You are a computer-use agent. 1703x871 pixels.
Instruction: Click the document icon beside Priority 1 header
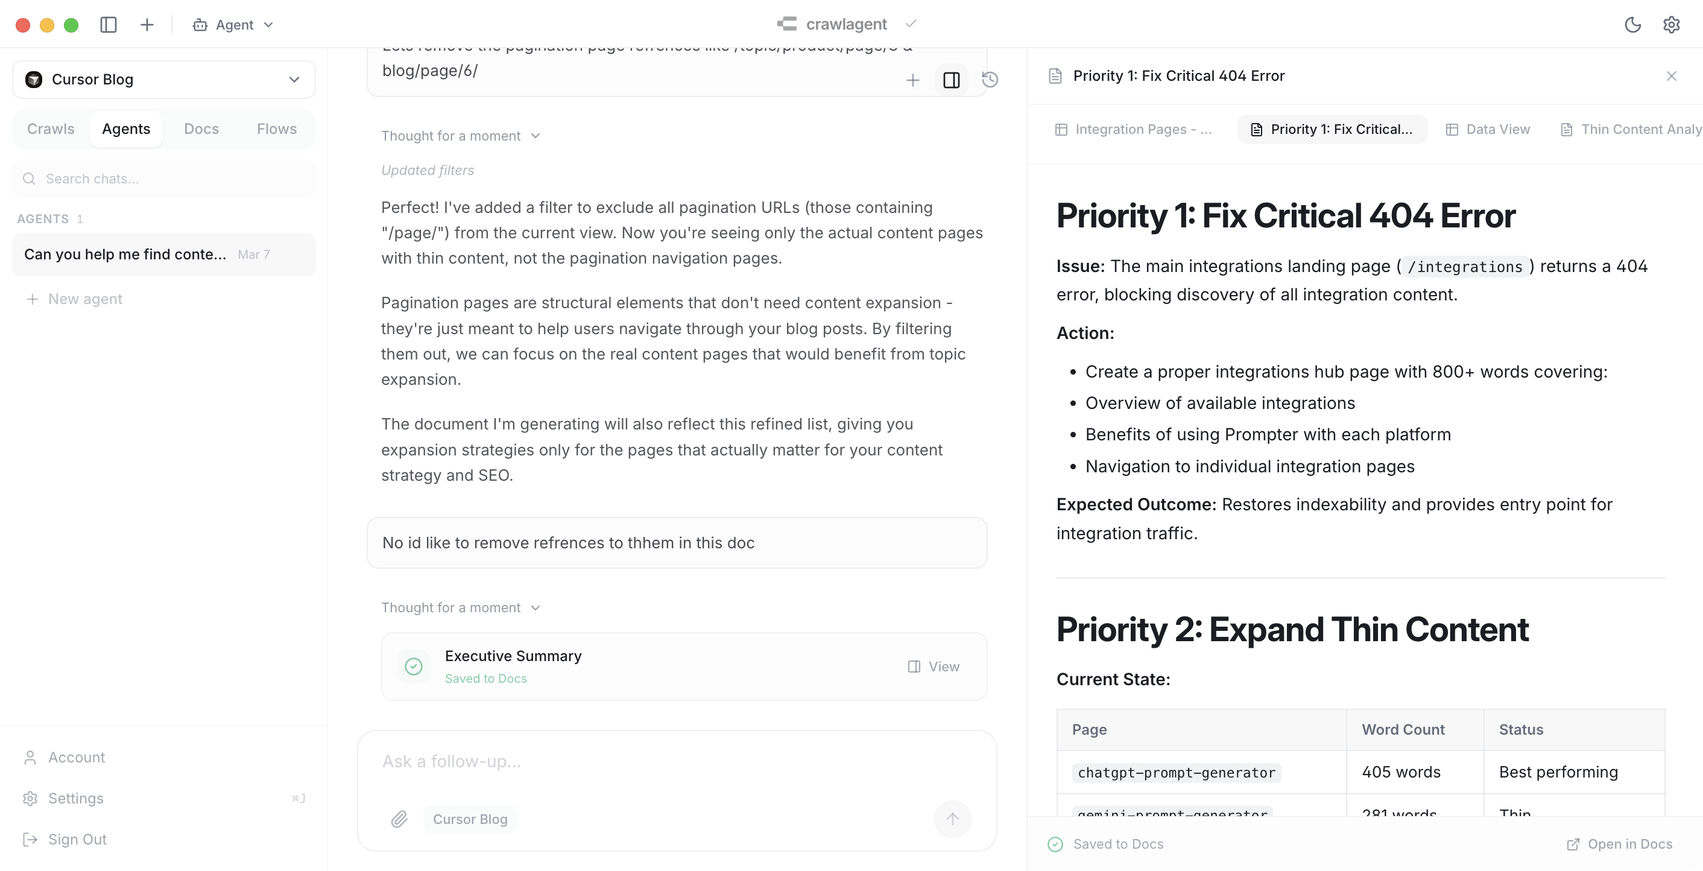point(1055,75)
